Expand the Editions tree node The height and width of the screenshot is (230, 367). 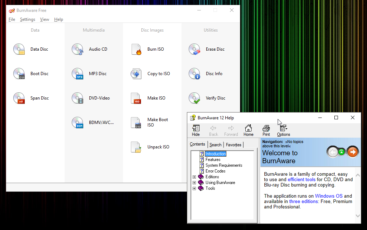(194, 177)
